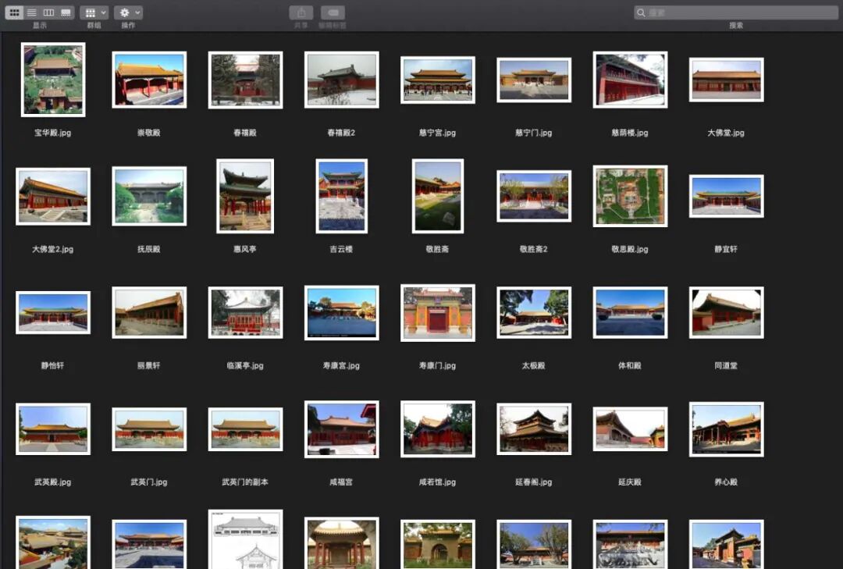Click the 临溪亭.jpg file name
Image resolution: width=843 pixels, height=569 pixels.
(245, 366)
